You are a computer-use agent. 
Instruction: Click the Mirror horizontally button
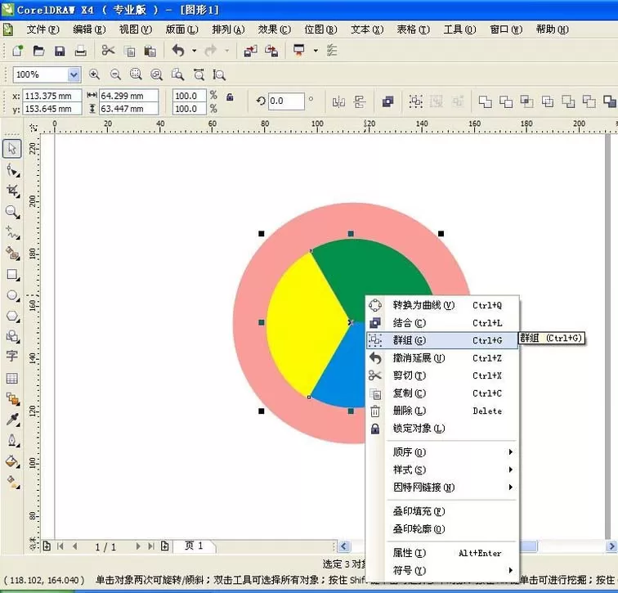pyautogui.click(x=338, y=102)
